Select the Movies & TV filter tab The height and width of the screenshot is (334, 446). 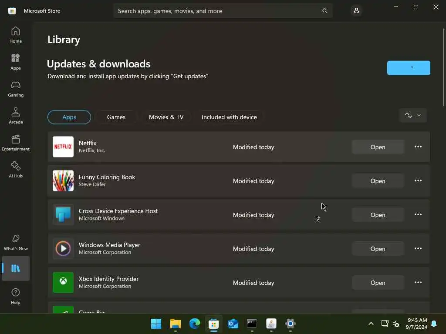point(166,117)
